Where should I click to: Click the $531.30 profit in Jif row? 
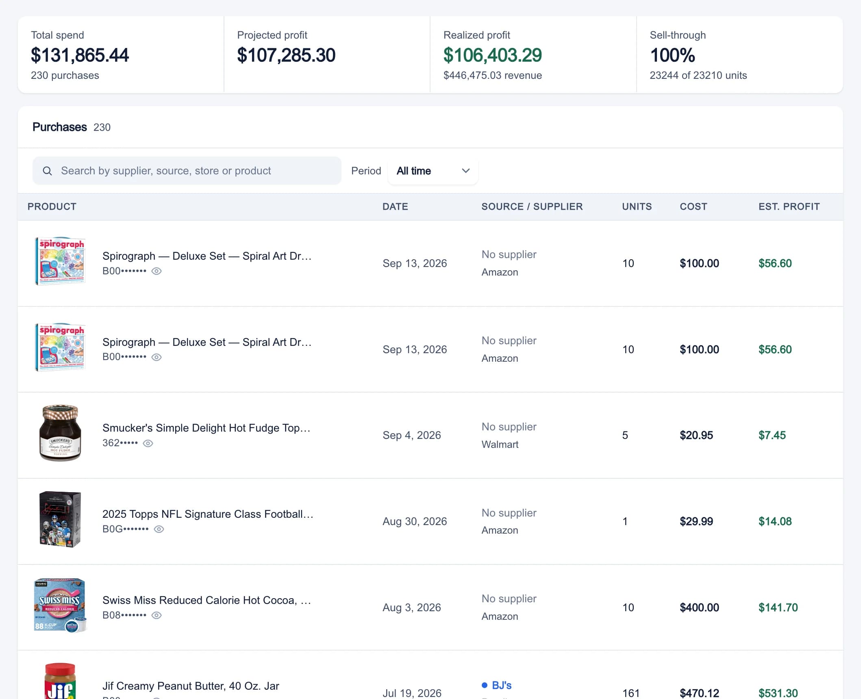coord(778,693)
